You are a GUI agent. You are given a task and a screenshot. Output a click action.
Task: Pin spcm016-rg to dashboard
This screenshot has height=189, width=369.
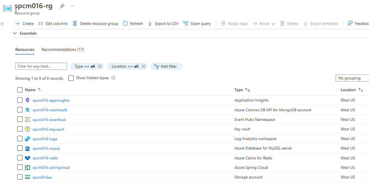tap(62, 6)
